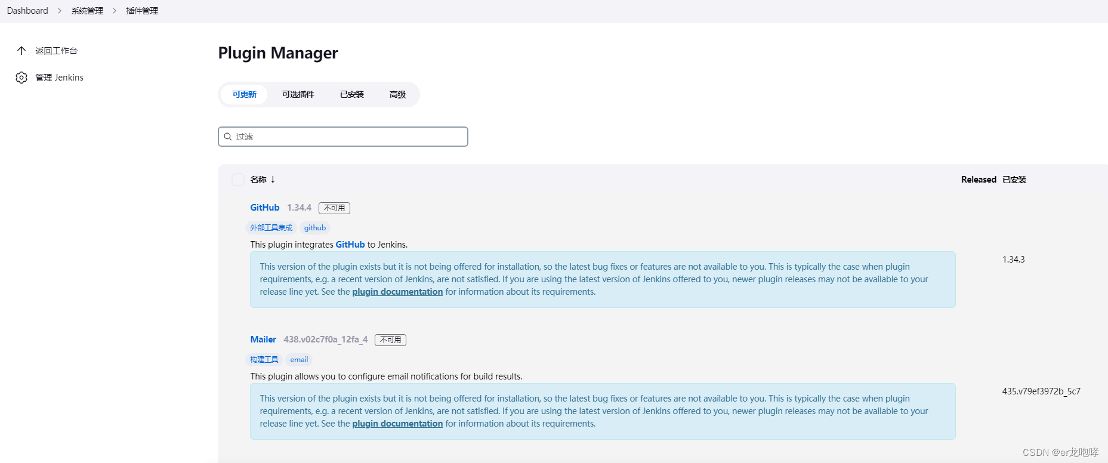Tick the select-all checkbox in the table header
The width and height of the screenshot is (1108, 463).
point(238,180)
